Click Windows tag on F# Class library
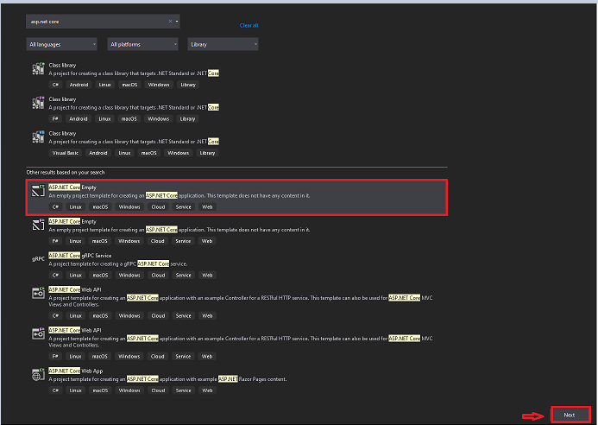The image size is (598, 425). click(x=159, y=119)
